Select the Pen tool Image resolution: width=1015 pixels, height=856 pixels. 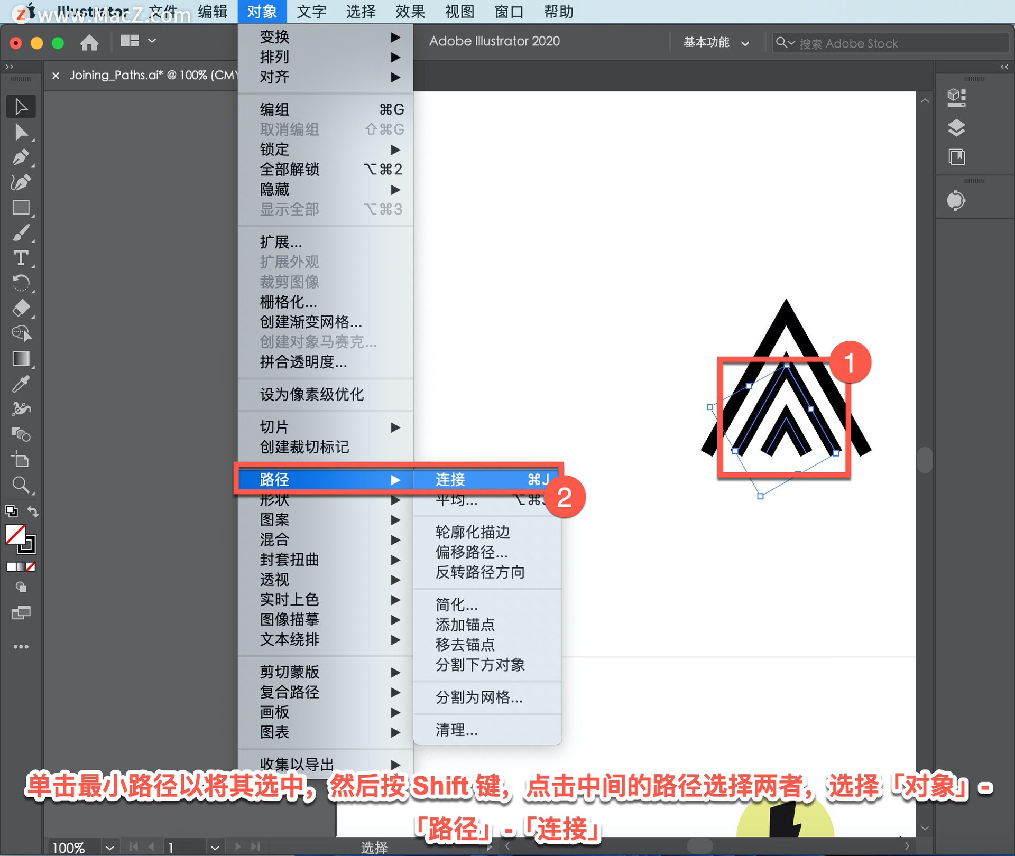(x=21, y=157)
